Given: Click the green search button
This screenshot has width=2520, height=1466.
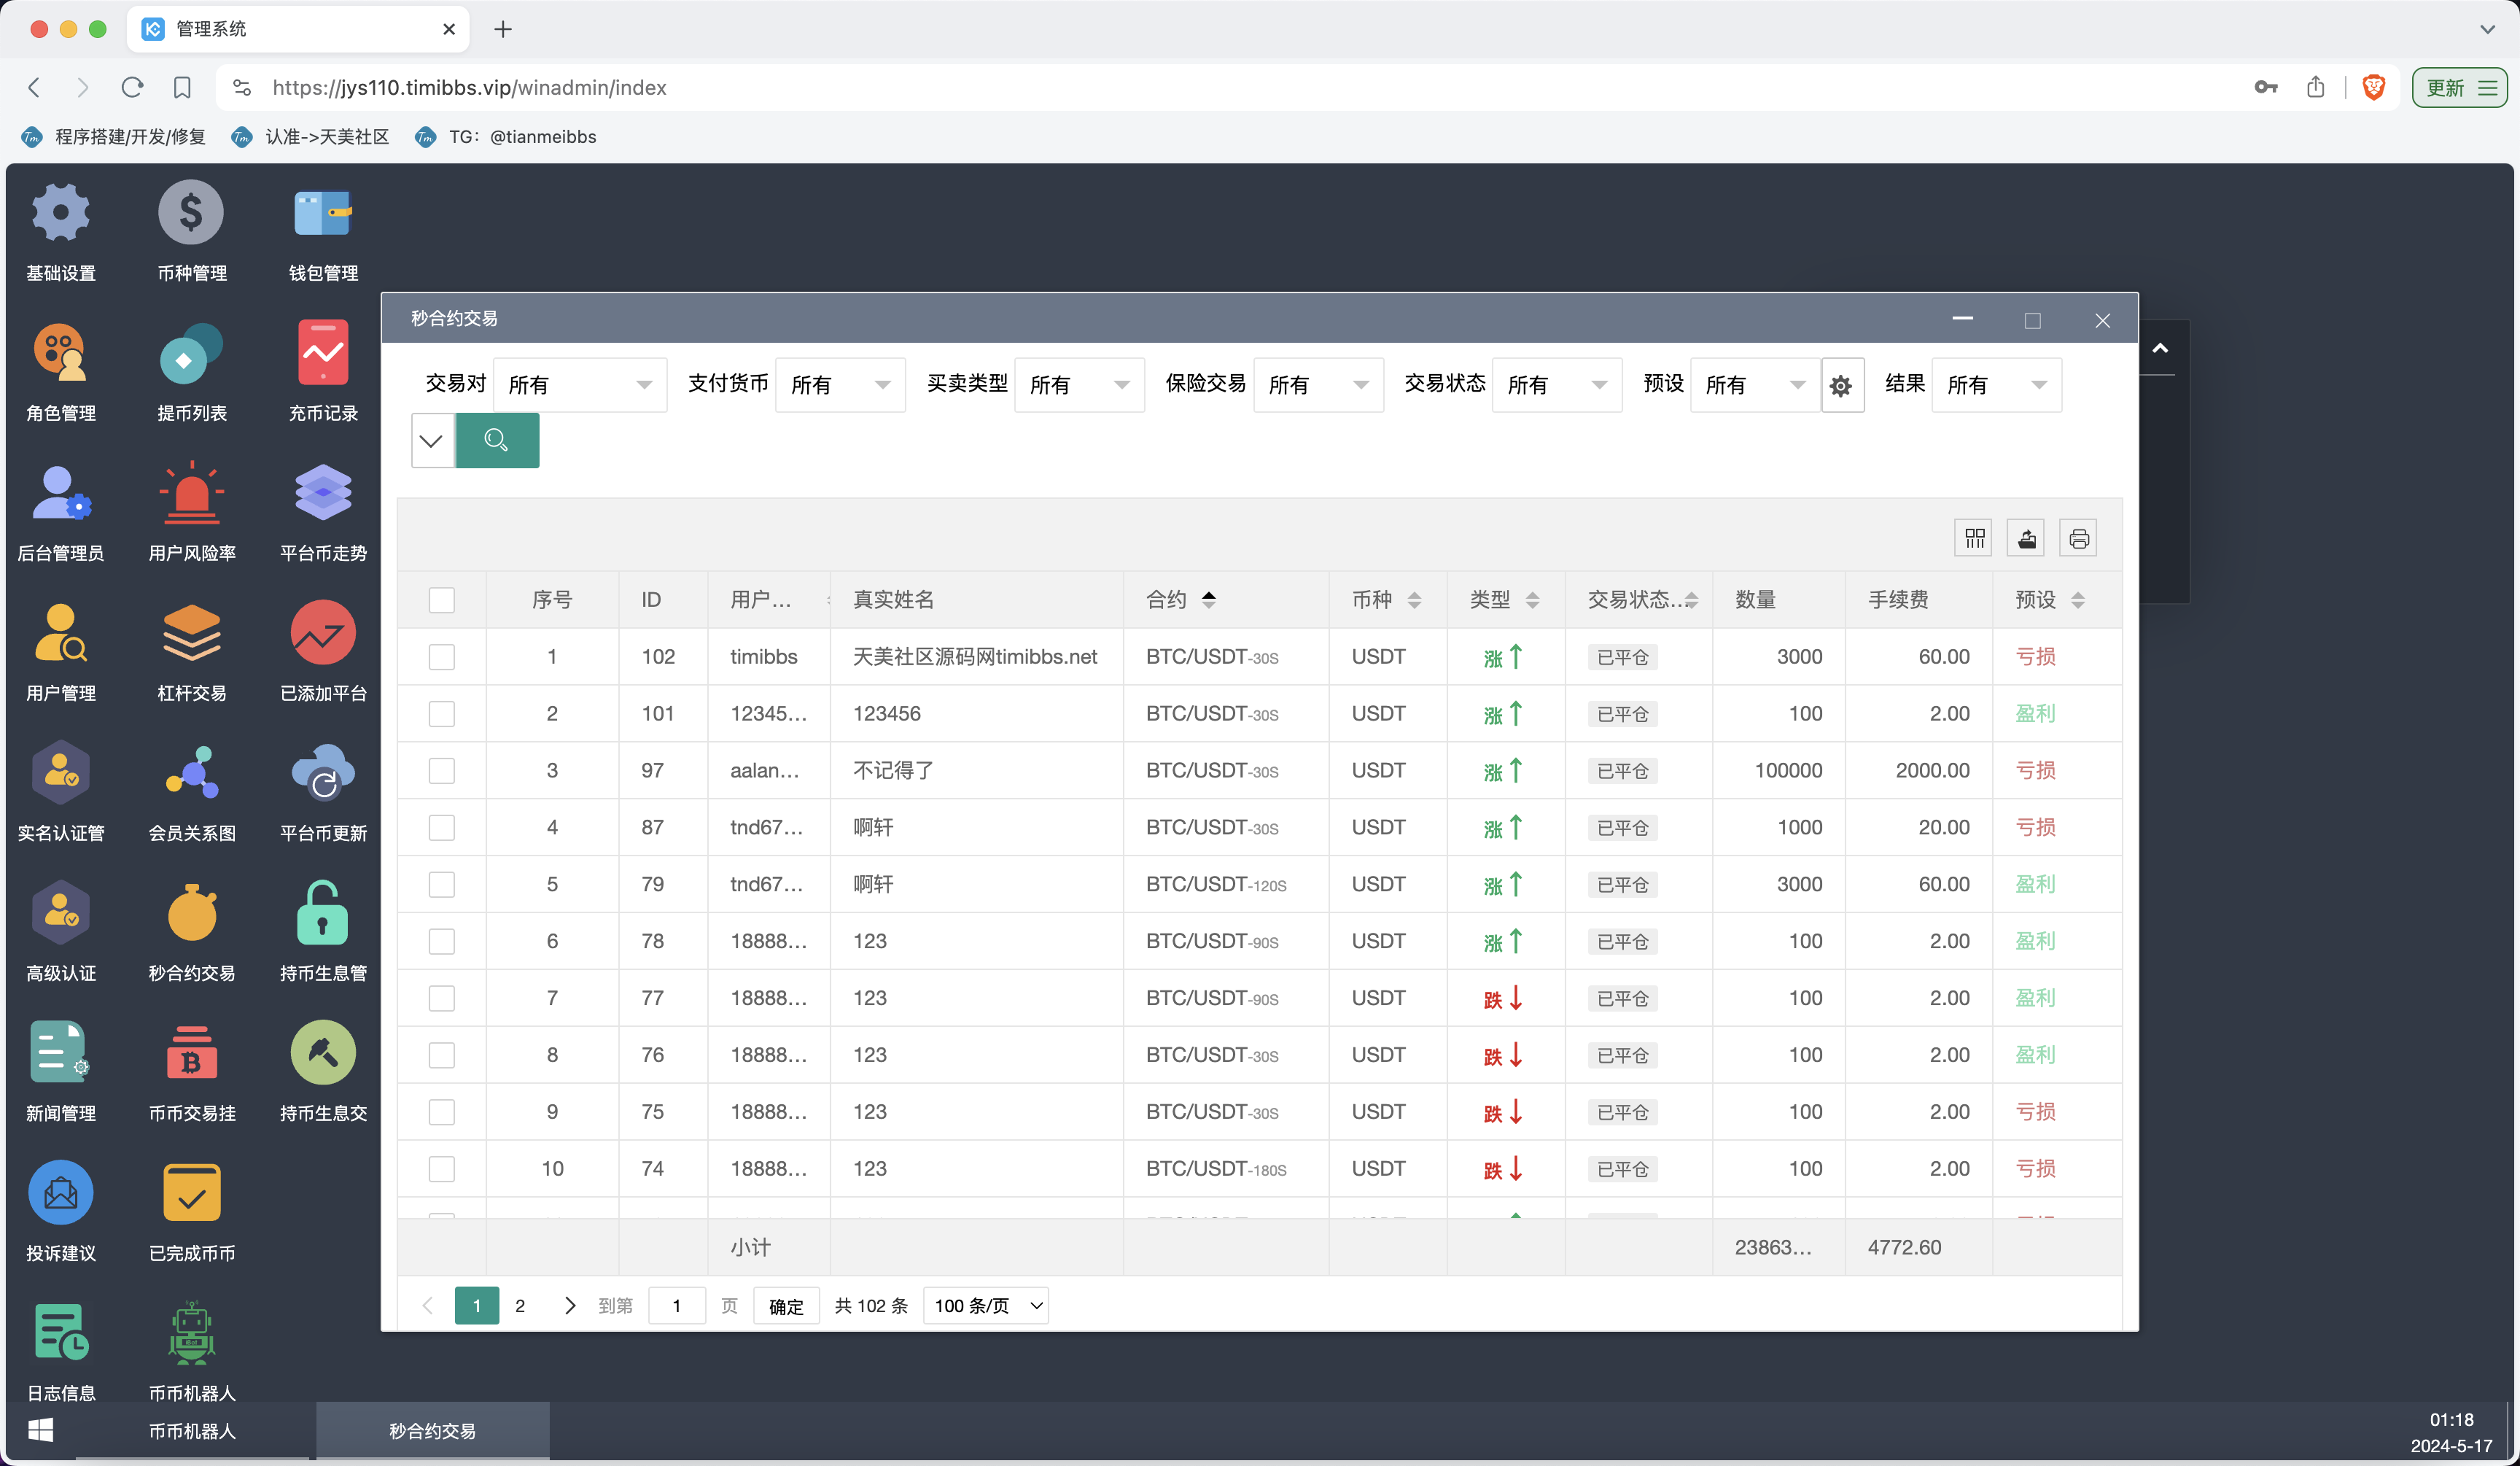Looking at the screenshot, I should tap(497, 440).
